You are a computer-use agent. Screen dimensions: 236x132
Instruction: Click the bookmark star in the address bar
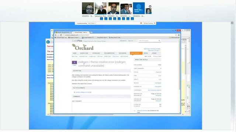176,35
